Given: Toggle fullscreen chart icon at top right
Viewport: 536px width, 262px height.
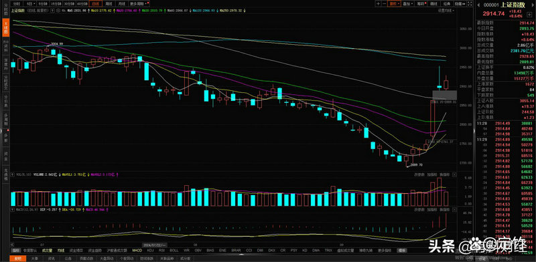Looking at the screenshot, I should click(470, 4).
